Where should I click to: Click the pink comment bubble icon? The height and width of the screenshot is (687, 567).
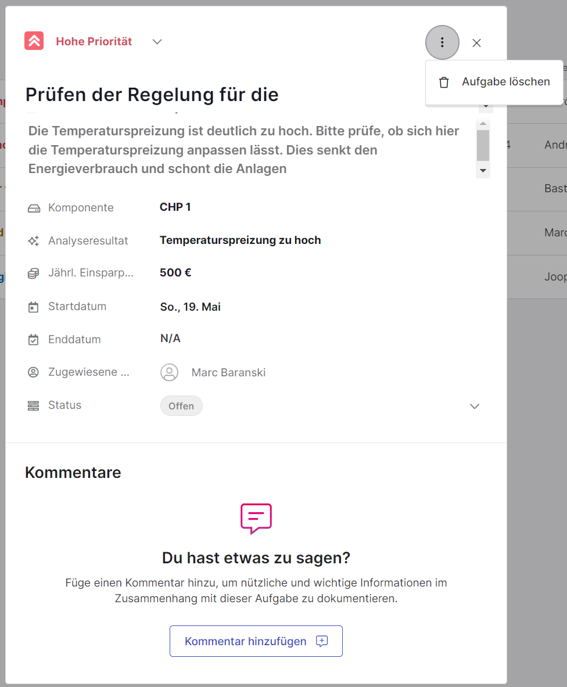coord(256,519)
